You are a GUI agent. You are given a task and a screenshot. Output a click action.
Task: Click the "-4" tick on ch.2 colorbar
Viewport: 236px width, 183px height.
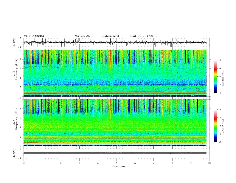coord(220,118)
